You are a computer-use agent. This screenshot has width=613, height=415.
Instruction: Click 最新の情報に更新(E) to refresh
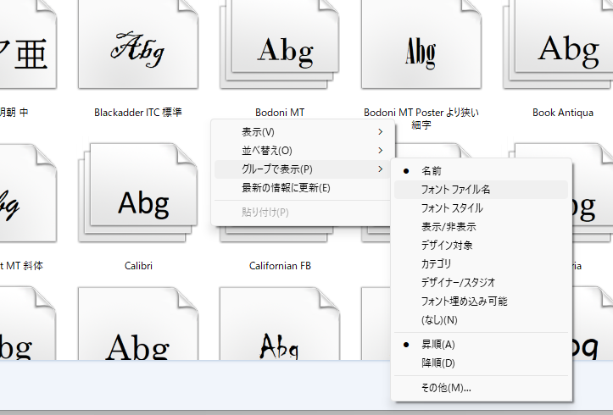[303, 188]
